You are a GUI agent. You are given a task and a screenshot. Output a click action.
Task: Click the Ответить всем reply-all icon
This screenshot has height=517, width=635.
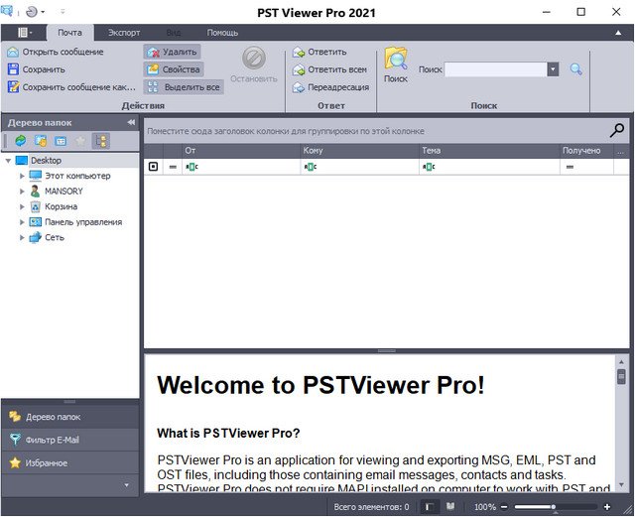pos(298,69)
